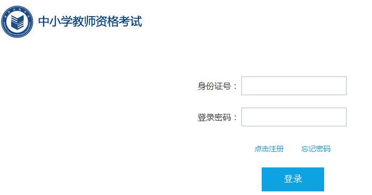Open the 忘记密码 link
372x195 pixels.
tap(316, 149)
